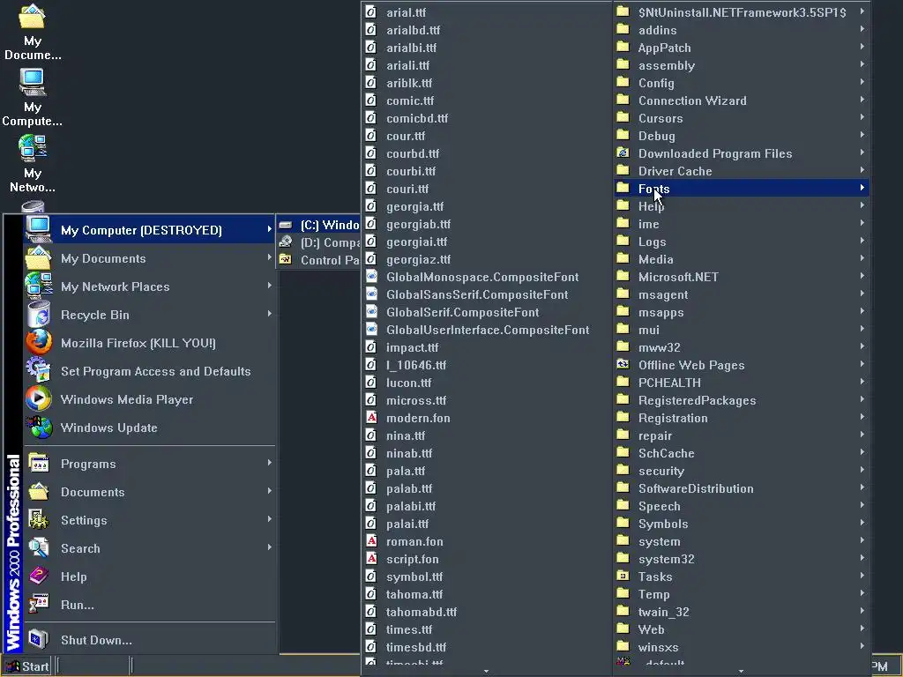The height and width of the screenshot is (677, 903).
Task: Select the timesbd.ttf font file
Action: (x=487, y=647)
